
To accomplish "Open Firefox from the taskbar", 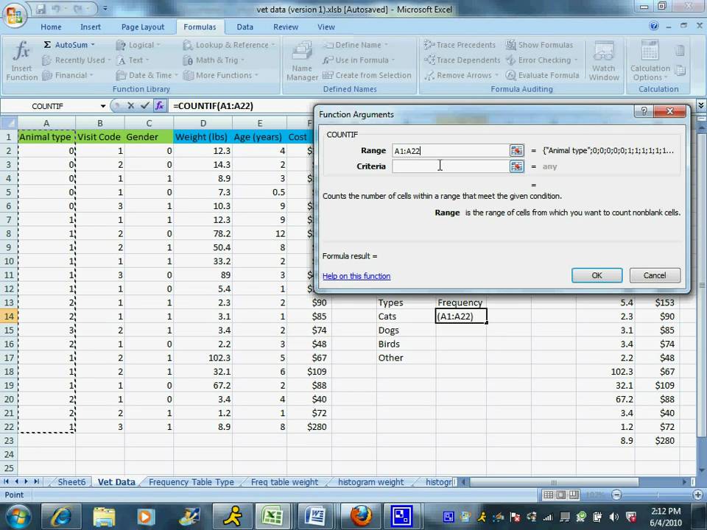I will [361, 516].
